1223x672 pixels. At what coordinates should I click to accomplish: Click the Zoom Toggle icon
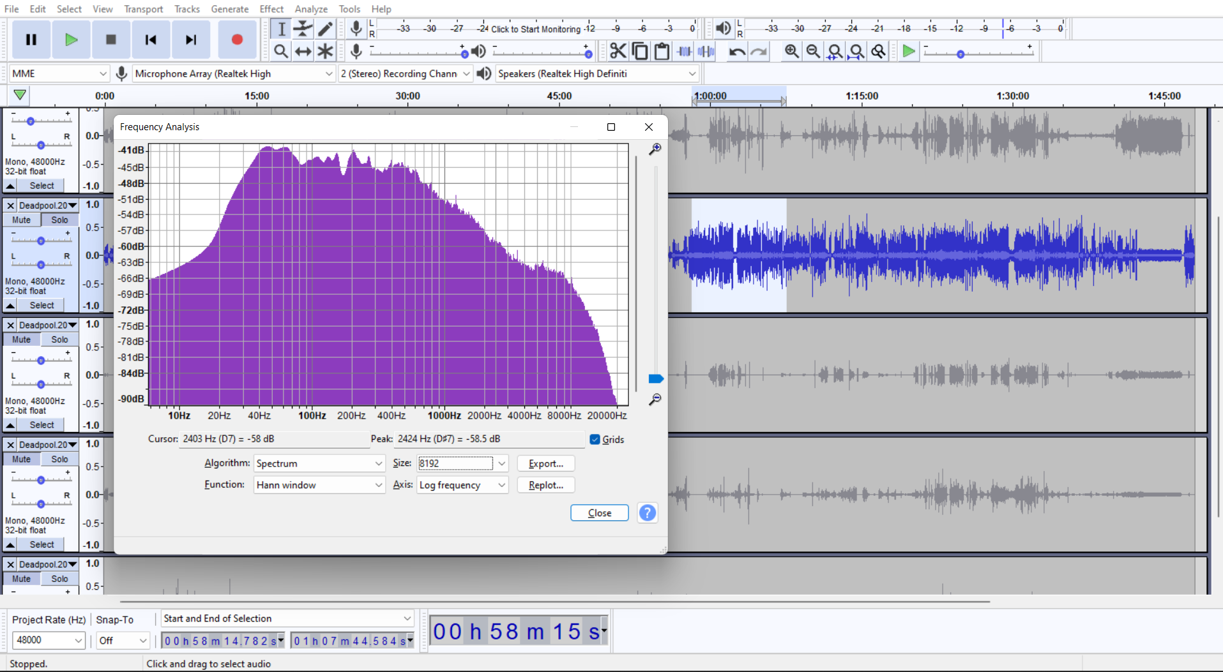(879, 51)
